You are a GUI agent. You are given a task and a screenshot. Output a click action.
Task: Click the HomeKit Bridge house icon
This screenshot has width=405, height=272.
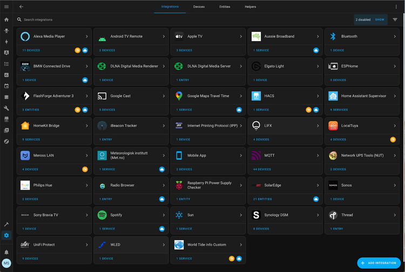tap(25, 126)
